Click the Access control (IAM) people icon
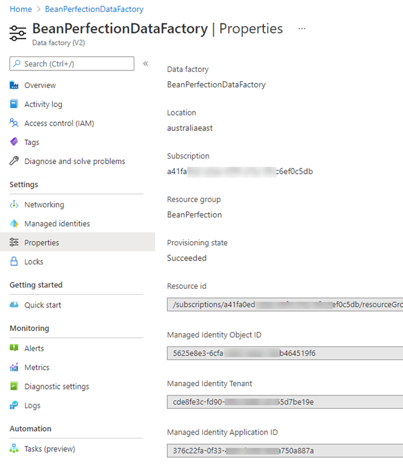 (14, 123)
